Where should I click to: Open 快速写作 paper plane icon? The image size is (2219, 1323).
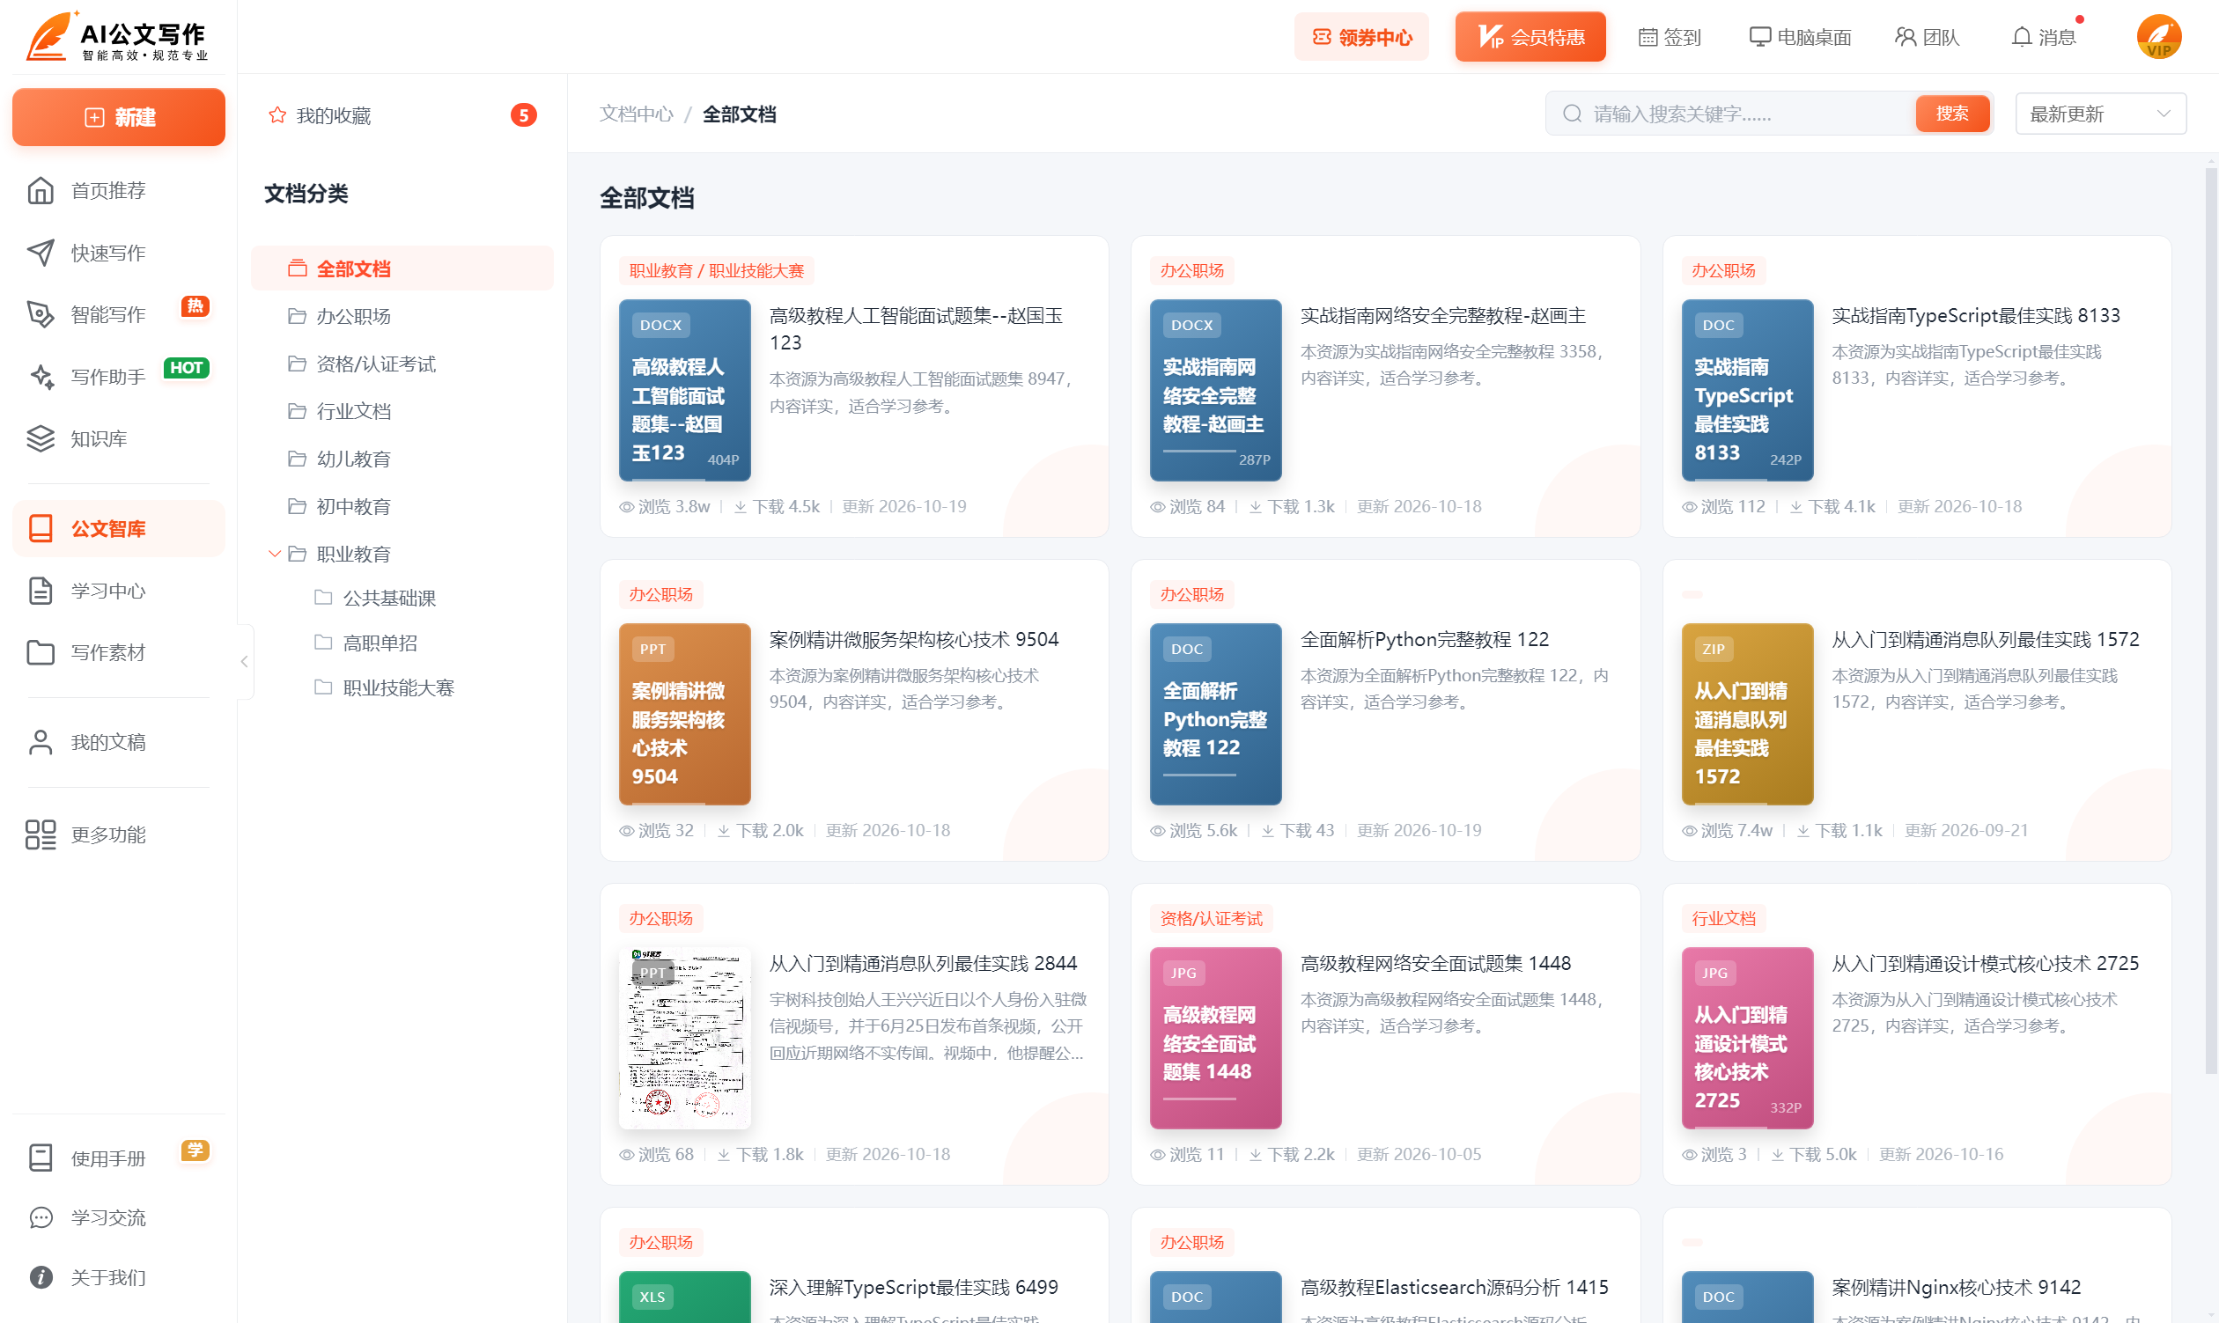41,253
